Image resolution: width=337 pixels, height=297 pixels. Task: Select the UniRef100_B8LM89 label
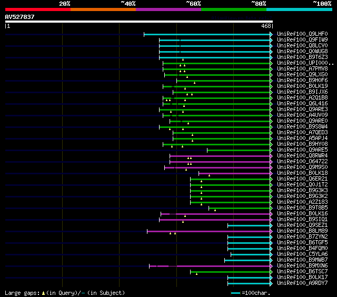[302, 231]
